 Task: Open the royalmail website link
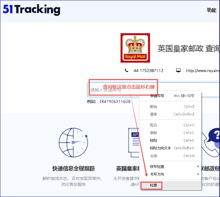tap(203, 71)
